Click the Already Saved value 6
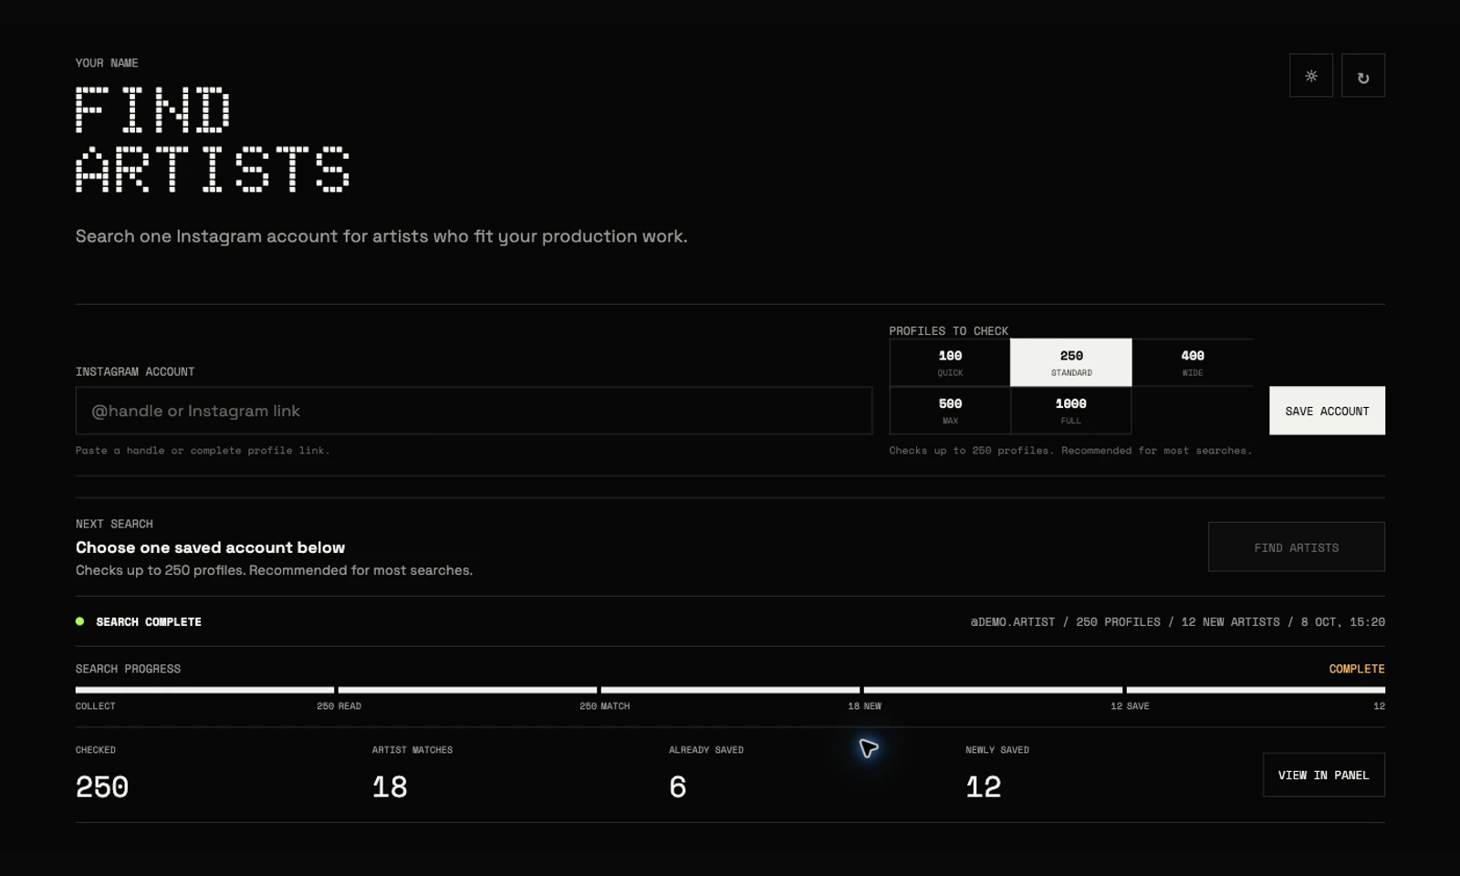This screenshot has height=876, width=1460. (x=677, y=787)
